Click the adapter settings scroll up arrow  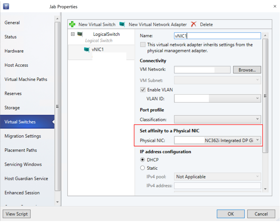265,35
